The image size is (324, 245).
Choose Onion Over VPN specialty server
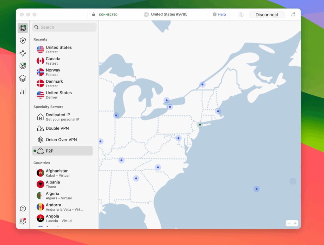point(61,140)
